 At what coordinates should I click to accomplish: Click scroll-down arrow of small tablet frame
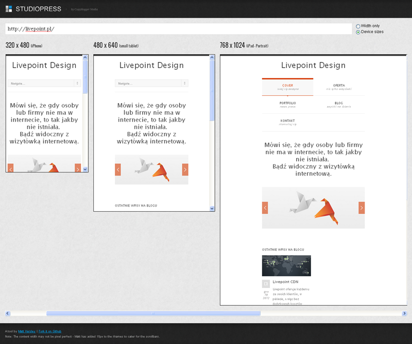click(x=212, y=208)
